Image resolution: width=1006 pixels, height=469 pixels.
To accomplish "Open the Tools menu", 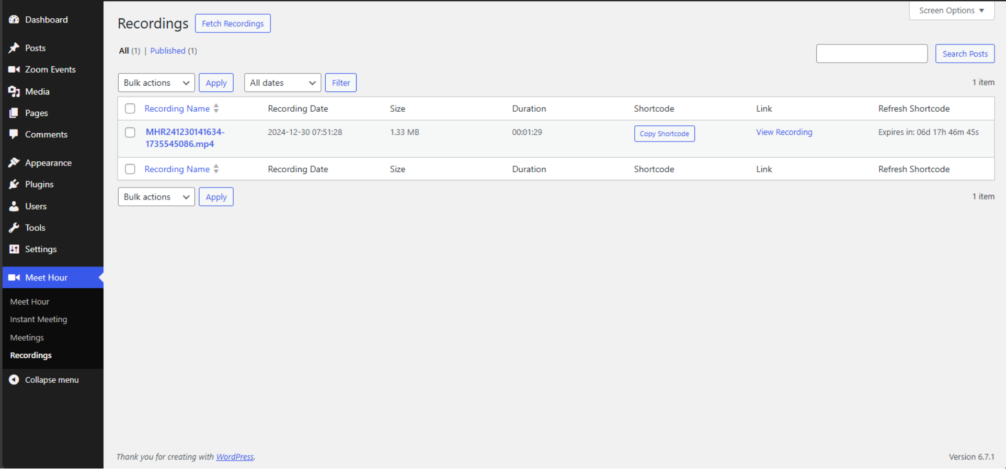I will (x=35, y=228).
